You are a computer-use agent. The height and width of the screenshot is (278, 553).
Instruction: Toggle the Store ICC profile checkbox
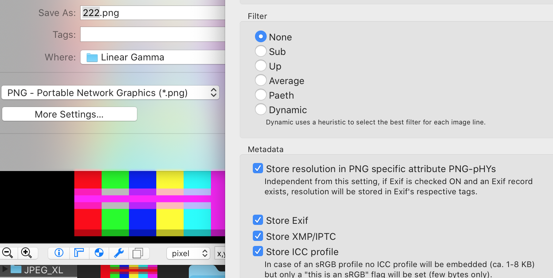coord(258,251)
